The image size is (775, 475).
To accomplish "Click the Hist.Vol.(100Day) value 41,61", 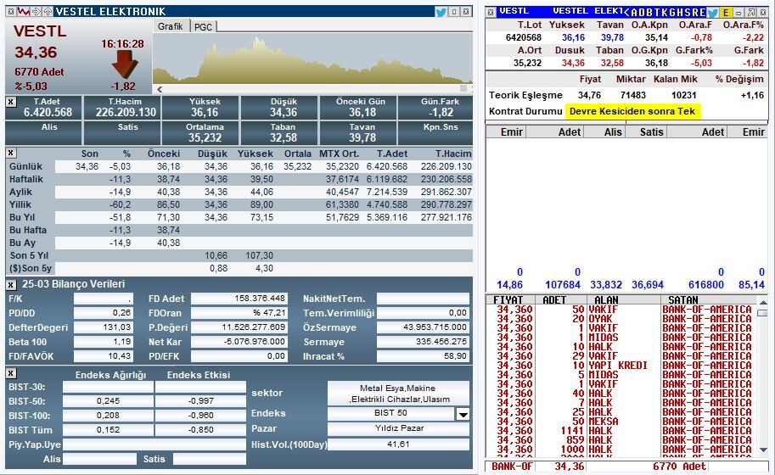I will pyautogui.click(x=398, y=444).
